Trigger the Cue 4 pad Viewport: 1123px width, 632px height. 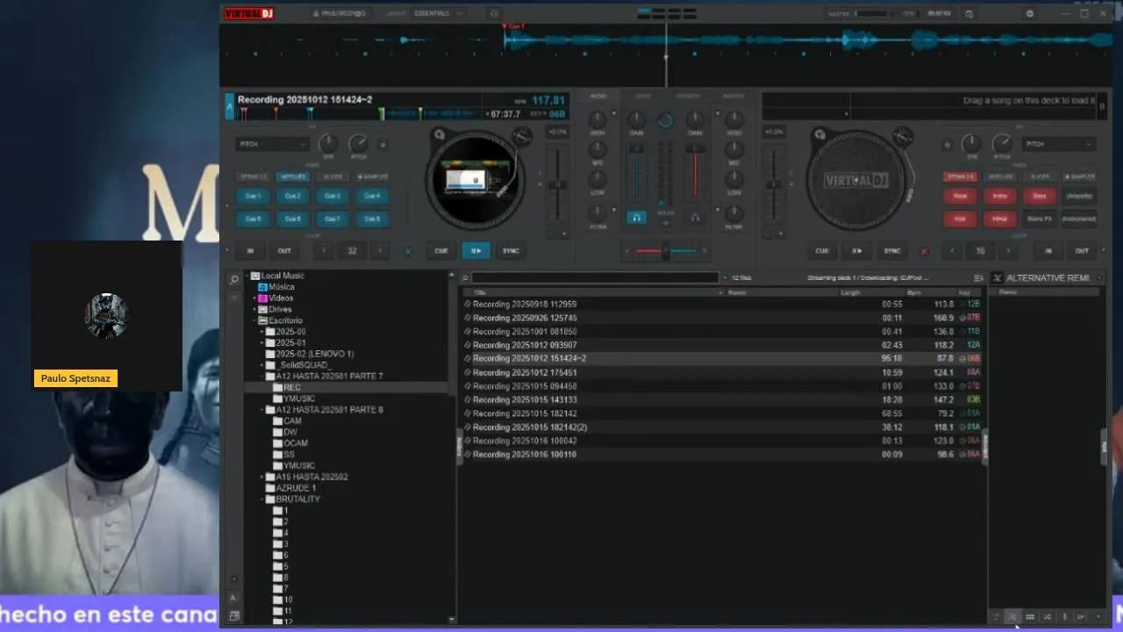pos(372,196)
